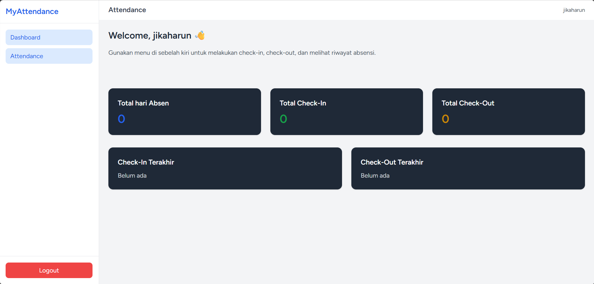The height and width of the screenshot is (284, 594).
Task: Click the green zero check-in count
Action: 283,119
